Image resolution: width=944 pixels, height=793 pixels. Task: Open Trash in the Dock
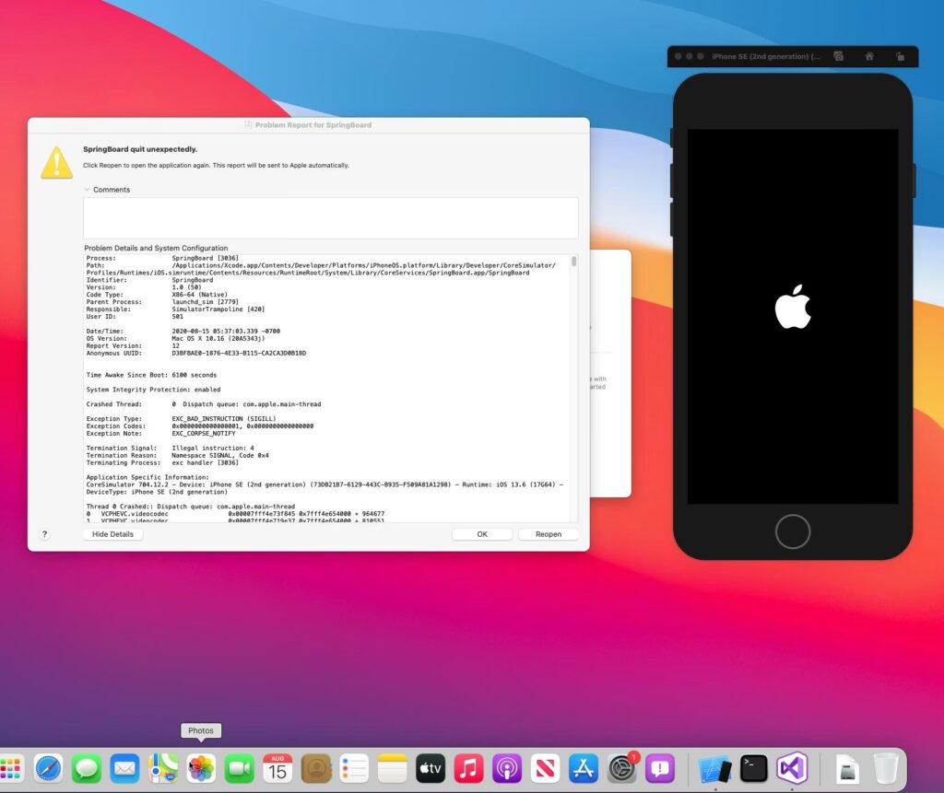[x=886, y=768]
